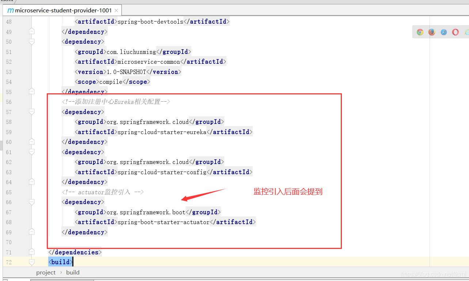The height and width of the screenshot is (281, 469).
Task: Open pom in Safari browser icon
Action: click(443, 32)
